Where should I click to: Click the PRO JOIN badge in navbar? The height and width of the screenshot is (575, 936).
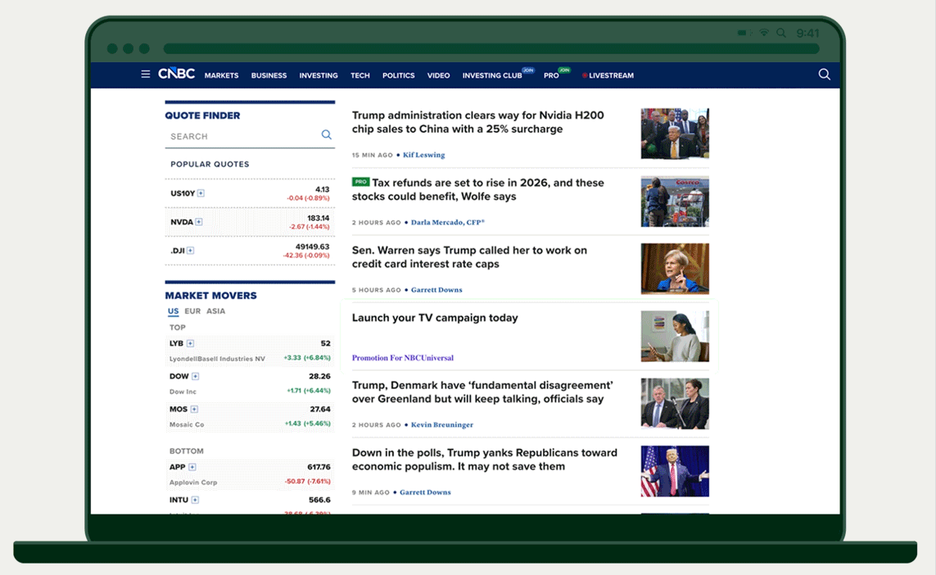[564, 70]
